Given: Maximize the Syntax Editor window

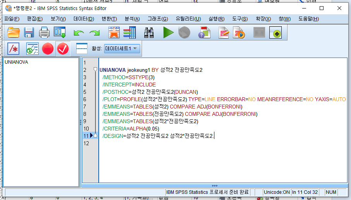Looking at the screenshot, I should tap(322, 8).
